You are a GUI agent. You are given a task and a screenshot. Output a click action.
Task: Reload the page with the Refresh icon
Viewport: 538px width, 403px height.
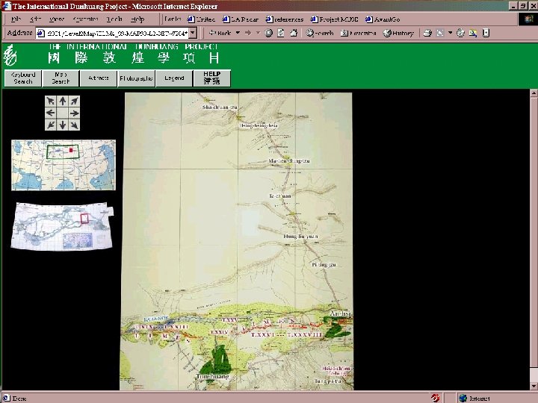click(x=281, y=33)
